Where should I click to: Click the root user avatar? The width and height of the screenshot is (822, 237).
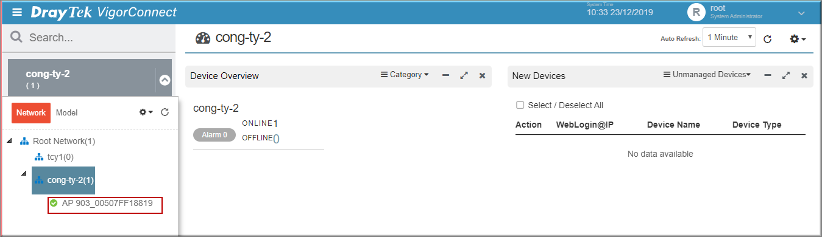pos(696,12)
